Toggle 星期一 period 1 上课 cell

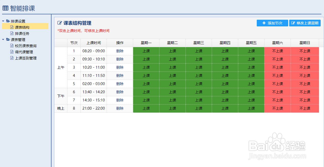coord(146,51)
